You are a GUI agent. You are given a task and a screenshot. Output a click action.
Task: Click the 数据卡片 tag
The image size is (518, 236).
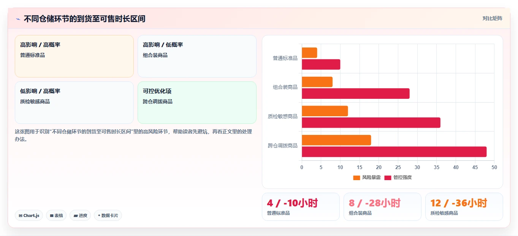(108, 215)
